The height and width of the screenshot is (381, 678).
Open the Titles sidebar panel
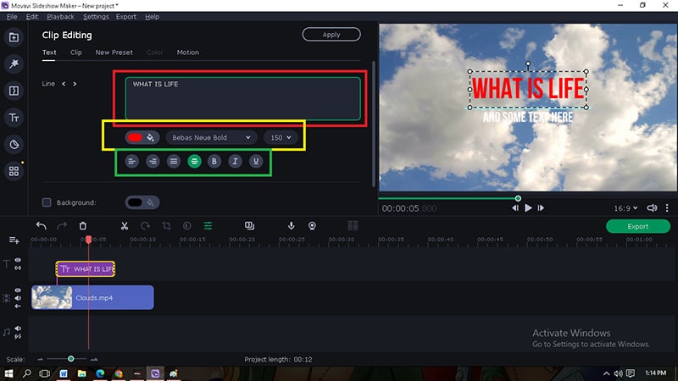[x=14, y=118]
